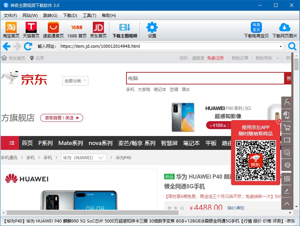
Task: Open JD homepage toolbar icon (京东首页)
Action: (x=98, y=30)
